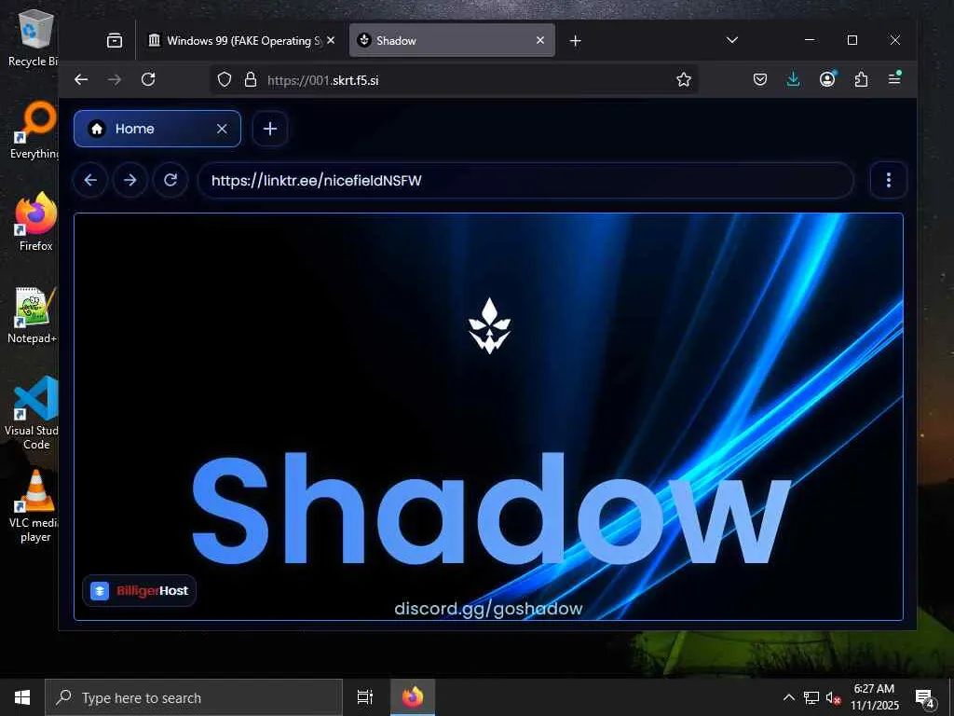Follow the discord.gg/goshadow link
Viewport: 954px width, 716px height.
(488, 608)
